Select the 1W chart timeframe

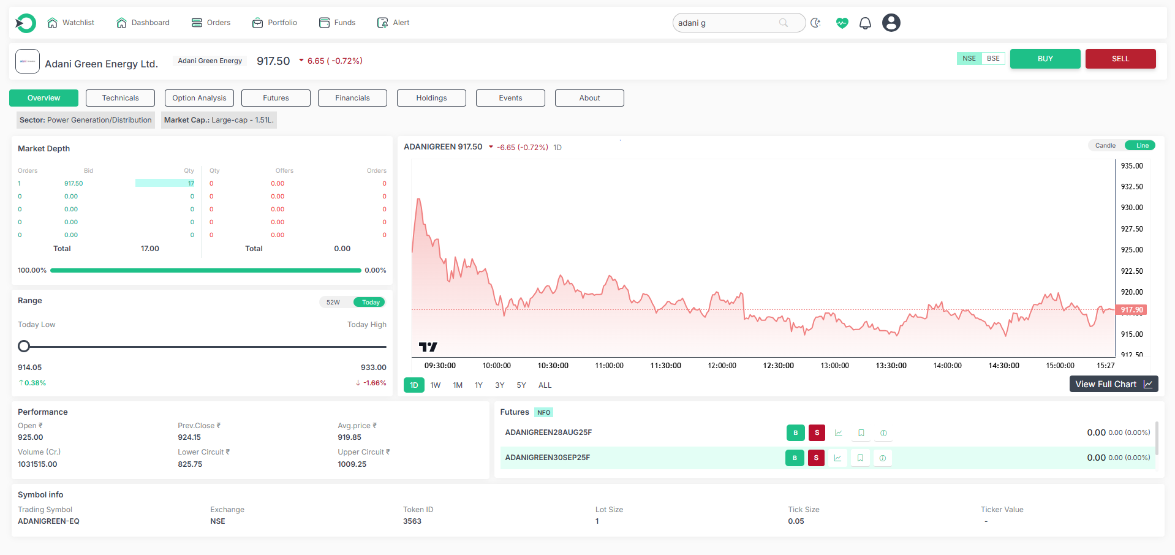tap(436, 385)
